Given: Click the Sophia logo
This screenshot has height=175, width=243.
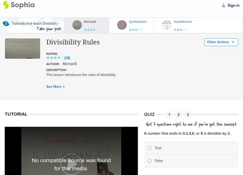Looking at the screenshot, I should click(19, 5).
